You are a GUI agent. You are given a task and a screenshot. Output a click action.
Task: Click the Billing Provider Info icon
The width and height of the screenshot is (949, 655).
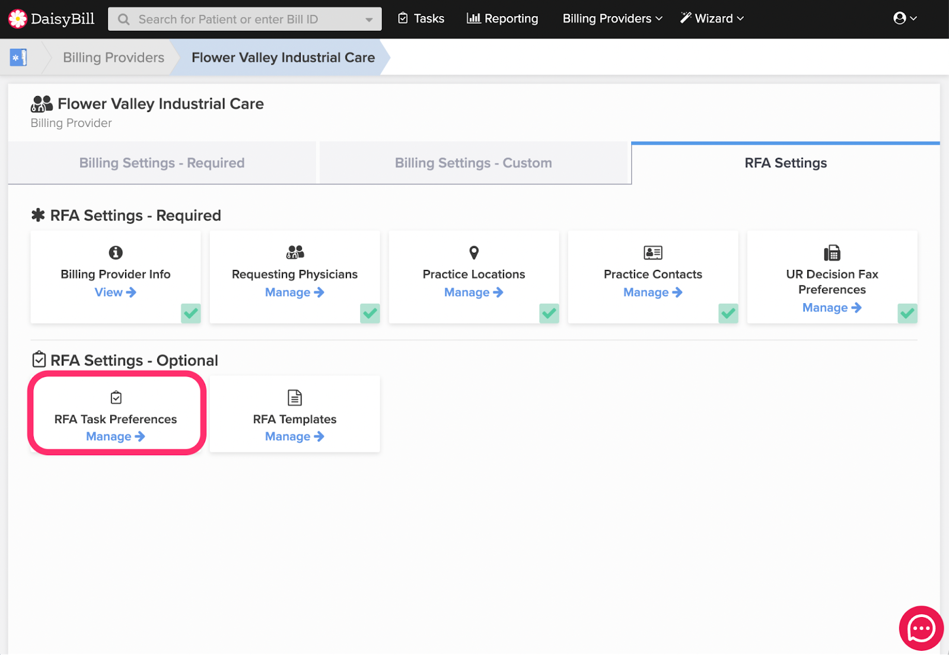116,253
